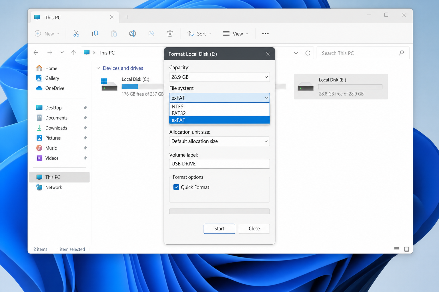Click the pin icon next to Music
439x292 pixels.
click(x=85, y=148)
